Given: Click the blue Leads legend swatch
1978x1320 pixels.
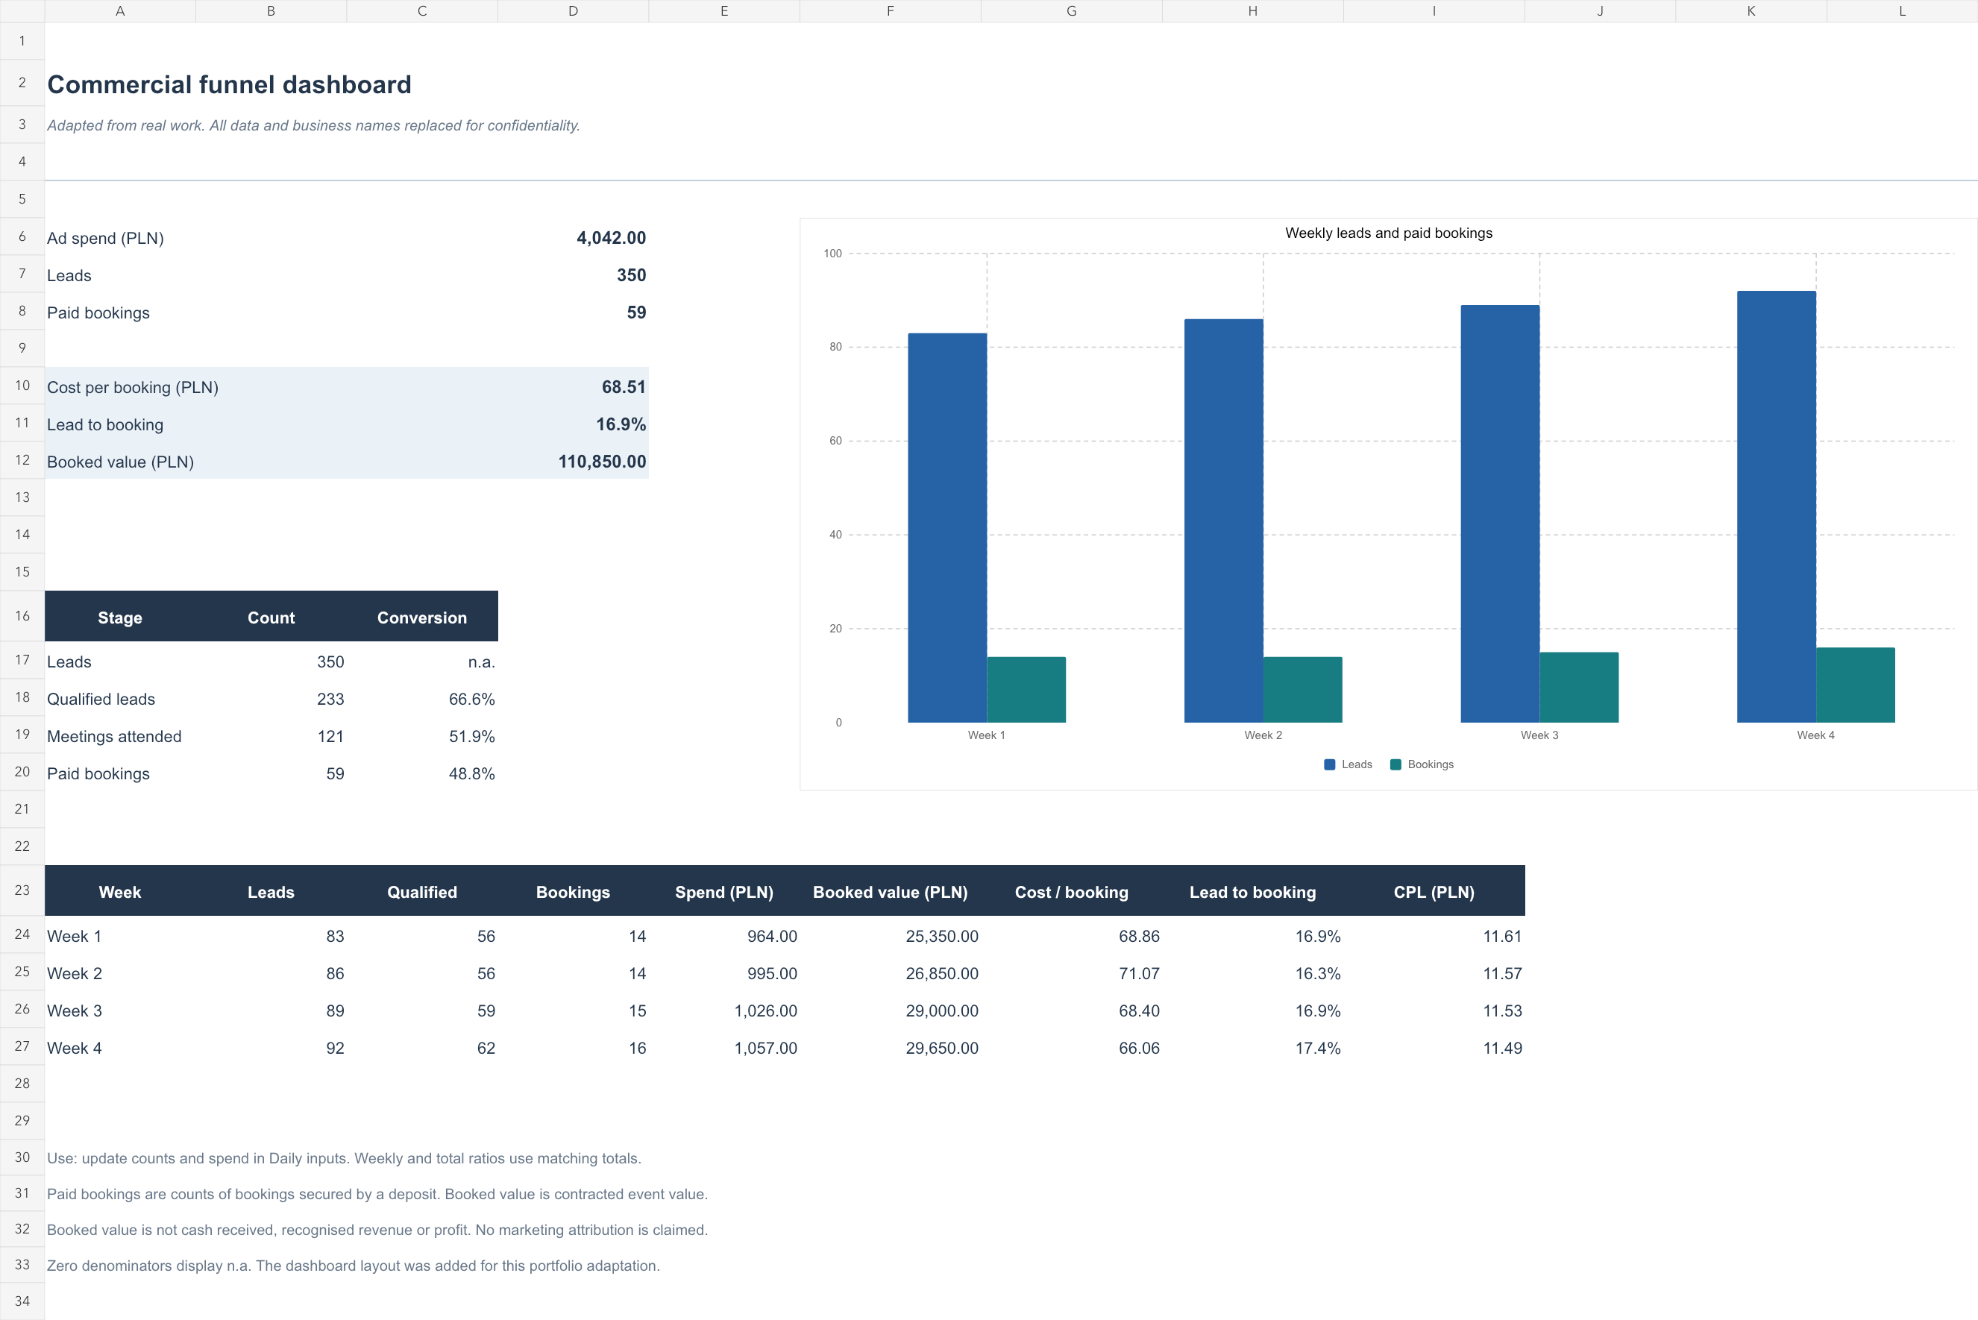Looking at the screenshot, I should [x=1329, y=764].
